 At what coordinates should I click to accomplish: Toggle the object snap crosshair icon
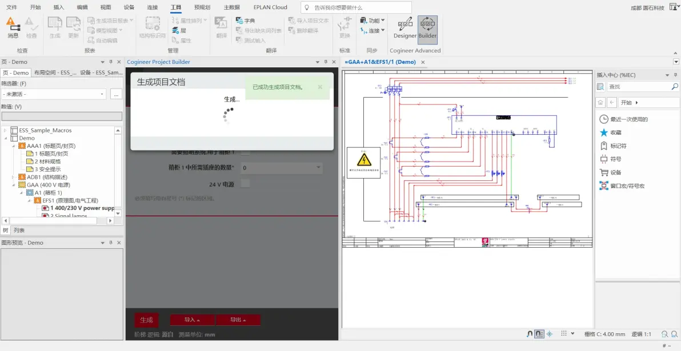click(550, 334)
